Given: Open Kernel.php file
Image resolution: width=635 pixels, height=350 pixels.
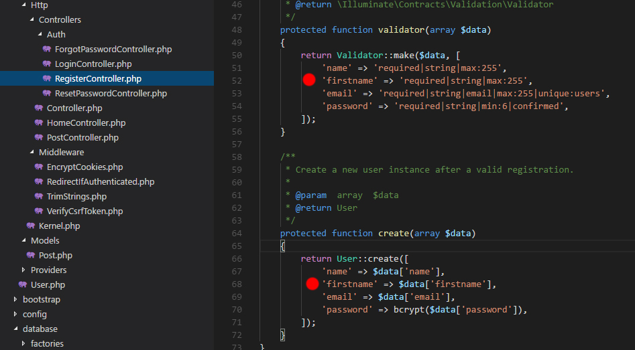Looking at the screenshot, I should click(59, 226).
